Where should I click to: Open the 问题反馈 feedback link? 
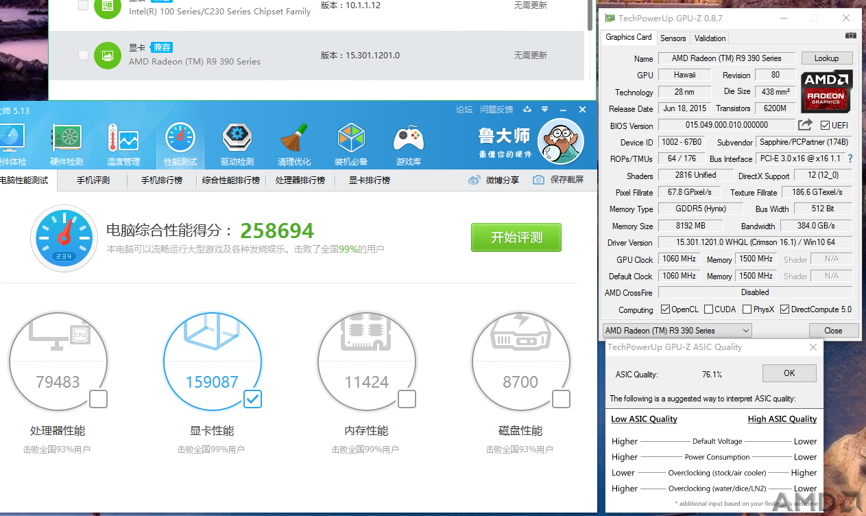tap(496, 110)
